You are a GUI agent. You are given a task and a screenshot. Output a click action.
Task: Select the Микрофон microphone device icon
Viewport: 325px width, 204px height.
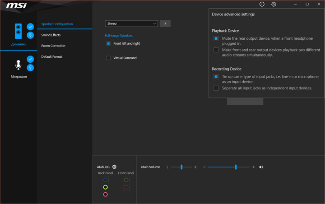pos(18,65)
